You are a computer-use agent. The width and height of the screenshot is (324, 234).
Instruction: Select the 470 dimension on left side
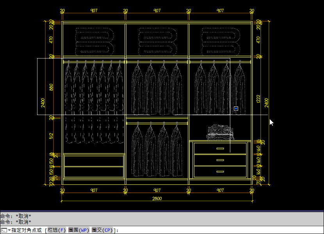tap(52, 39)
